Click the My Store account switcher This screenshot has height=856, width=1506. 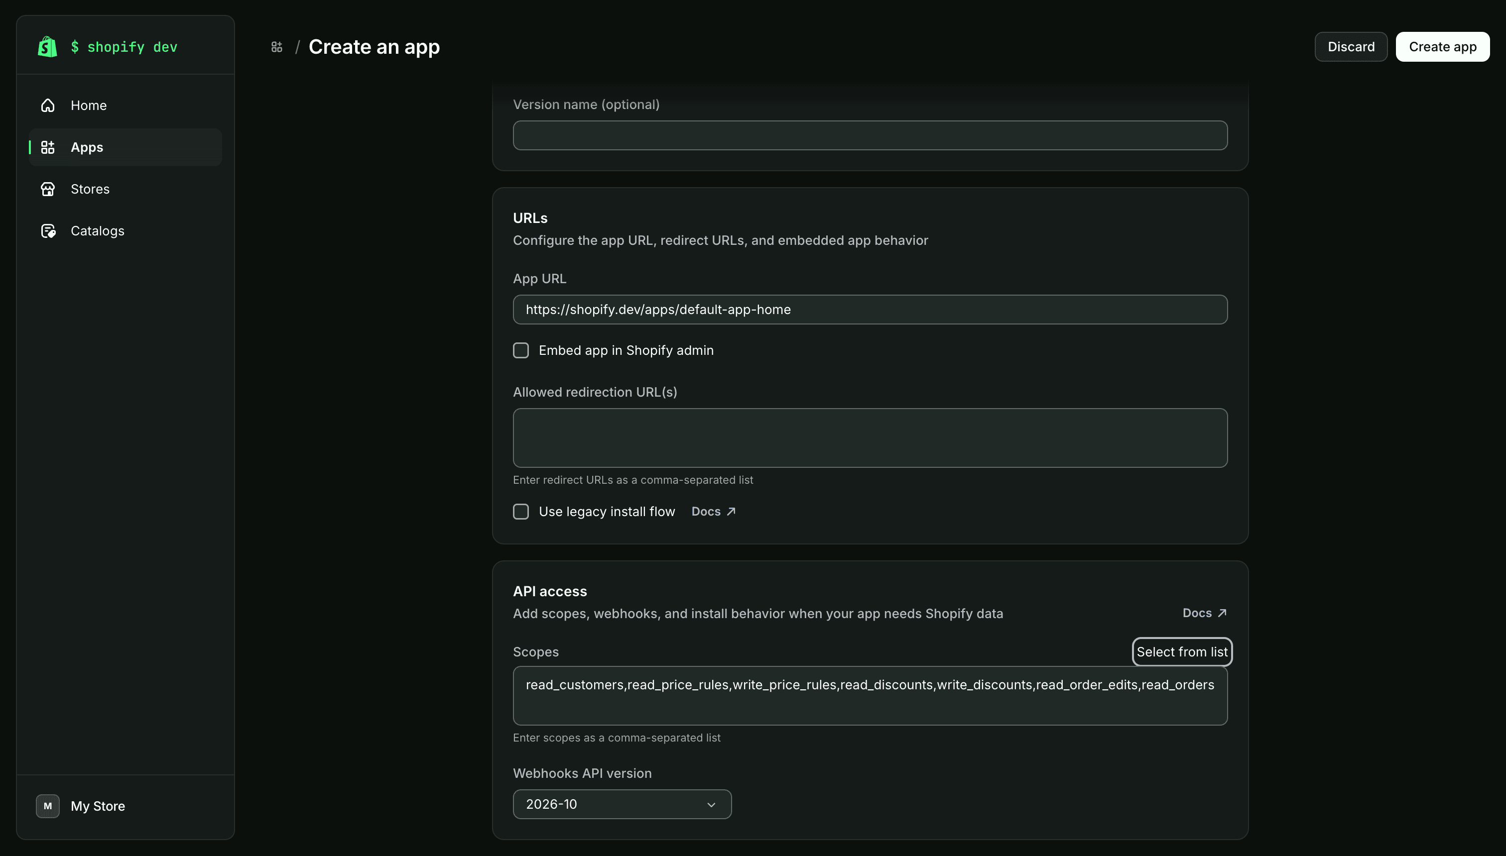click(125, 806)
